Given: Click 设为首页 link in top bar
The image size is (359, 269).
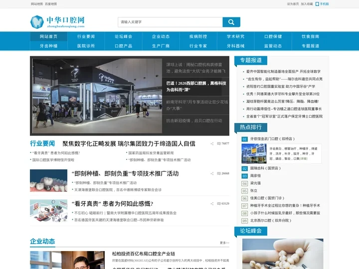Looking at the screenshot, I should (293, 4).
